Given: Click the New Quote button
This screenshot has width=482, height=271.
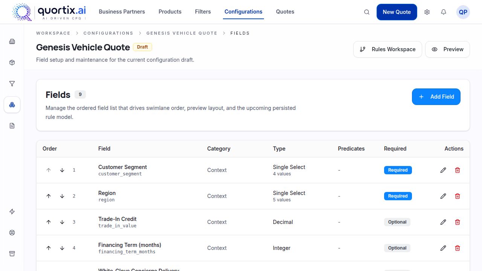Looking at the screenshot, I should (x=397, y=12).
